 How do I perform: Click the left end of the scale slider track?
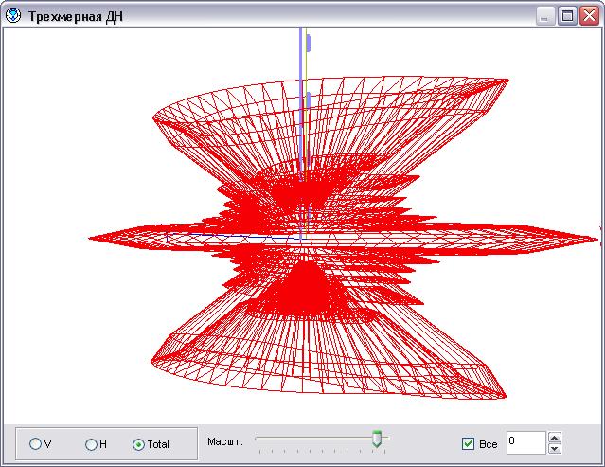259,439
